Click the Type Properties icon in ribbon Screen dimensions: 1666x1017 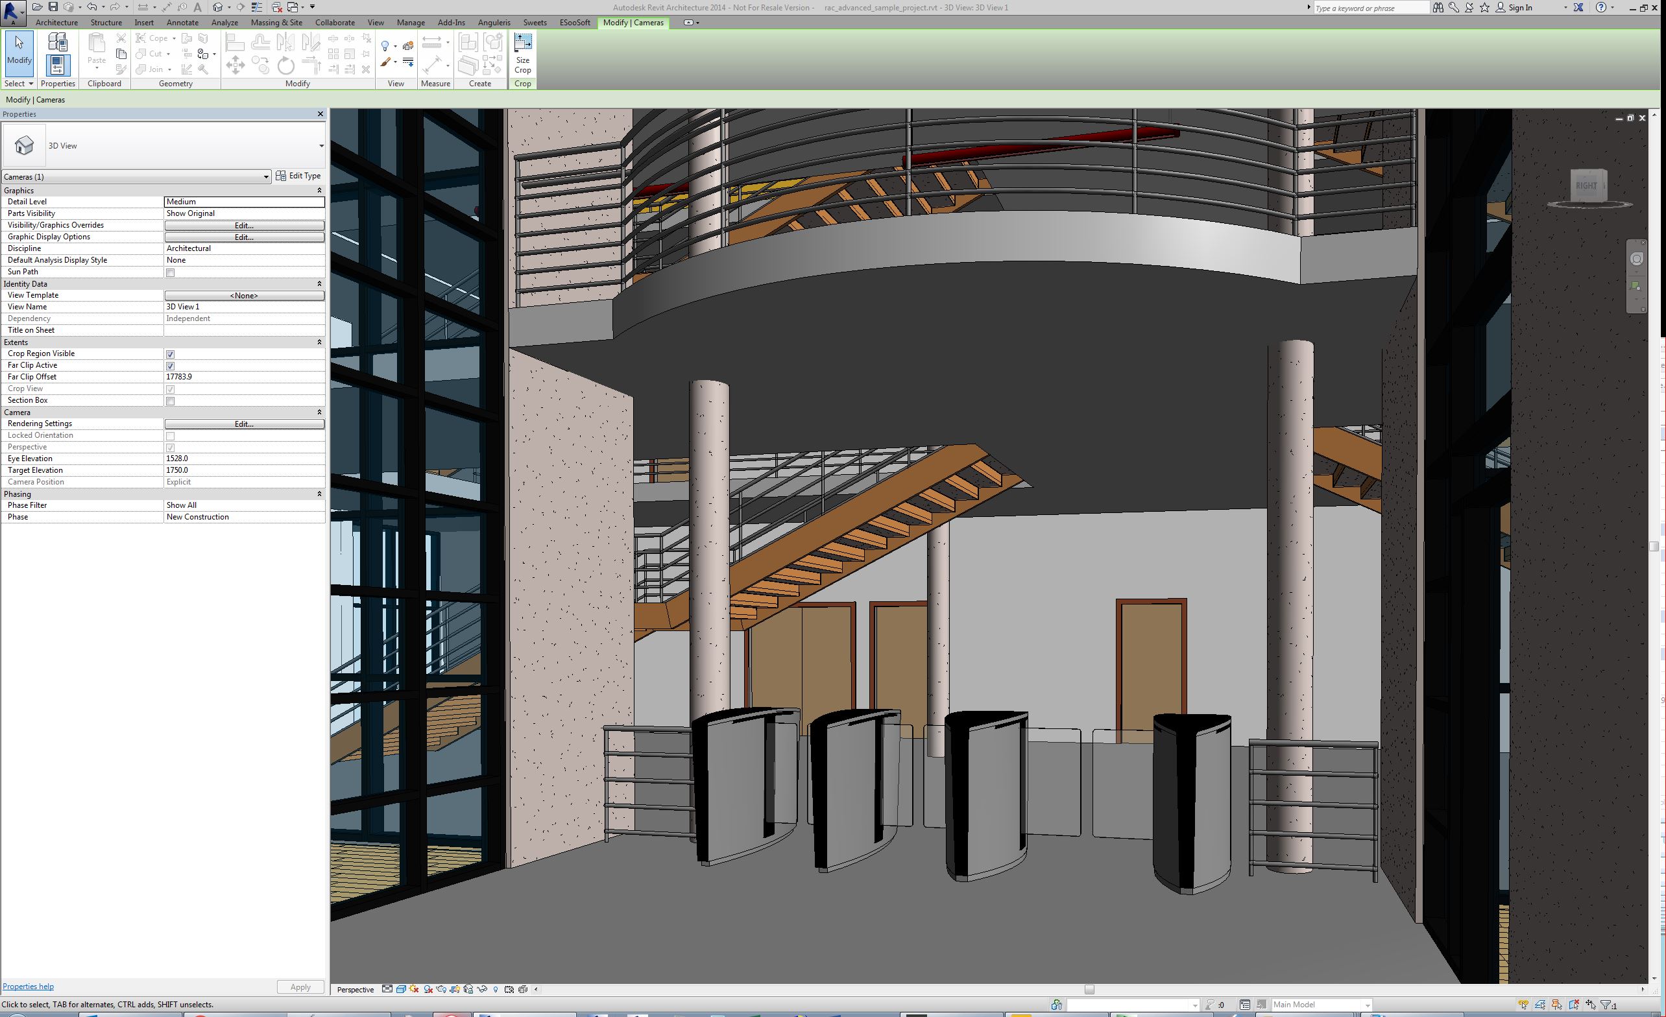(x=58, y=43)
